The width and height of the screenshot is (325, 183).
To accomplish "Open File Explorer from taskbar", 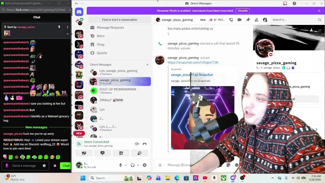I will point(168,178).
